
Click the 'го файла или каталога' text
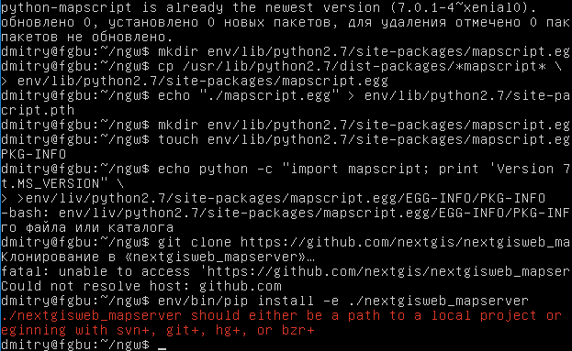click(x=87, y=228)
